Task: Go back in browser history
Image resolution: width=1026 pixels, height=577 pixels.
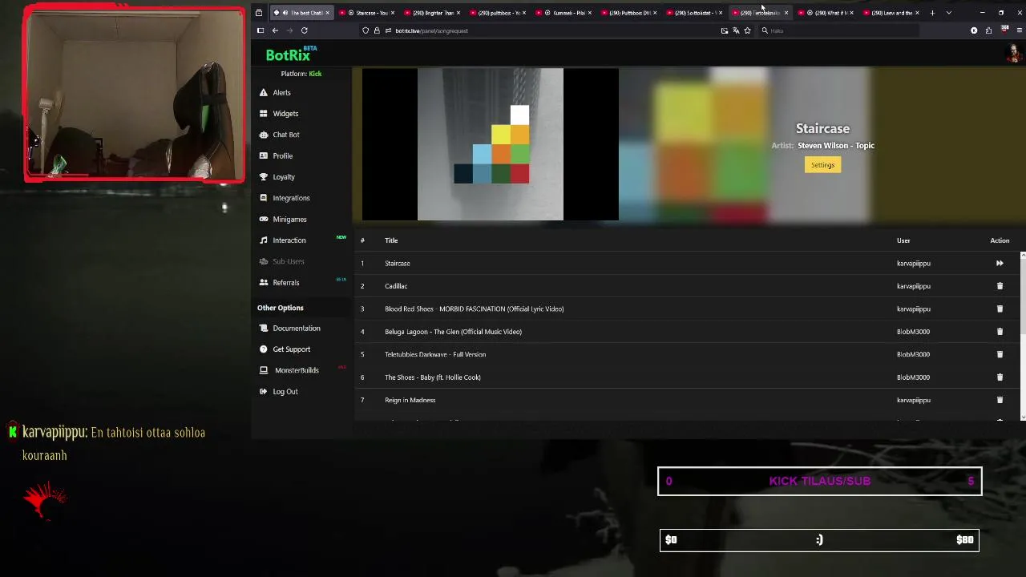Action: 275,30
